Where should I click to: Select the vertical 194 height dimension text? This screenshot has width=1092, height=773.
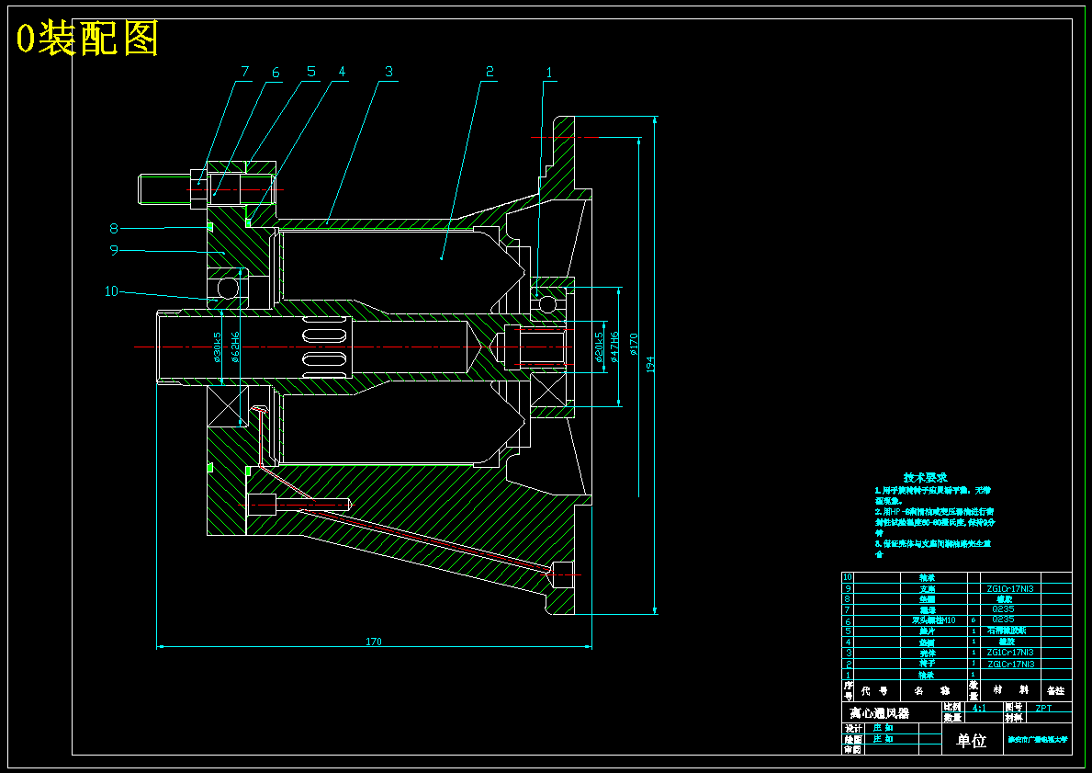click(649, 364)
